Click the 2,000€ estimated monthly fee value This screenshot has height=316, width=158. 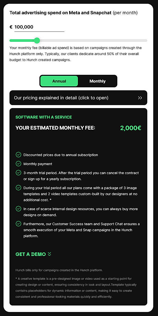point(130,128)
